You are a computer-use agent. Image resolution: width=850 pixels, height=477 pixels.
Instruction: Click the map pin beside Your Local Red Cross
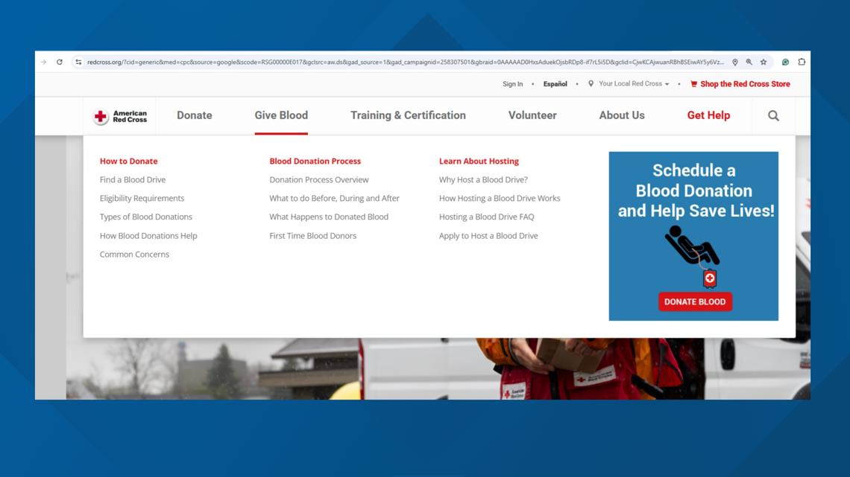pyautogui.click(x=591, y=84)
